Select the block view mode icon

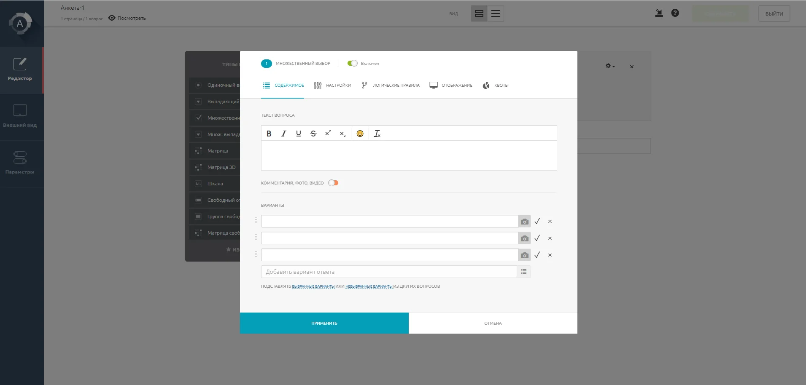point(479,13)
